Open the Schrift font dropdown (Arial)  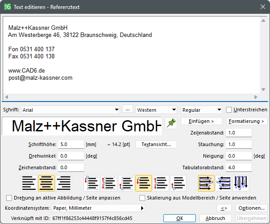click(x=70, y=110)
